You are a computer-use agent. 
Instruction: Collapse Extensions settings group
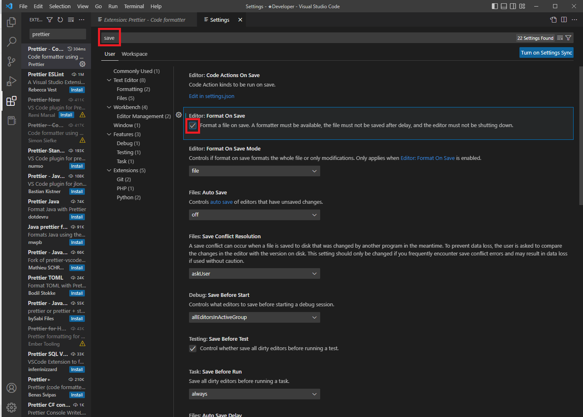point(109,171)
